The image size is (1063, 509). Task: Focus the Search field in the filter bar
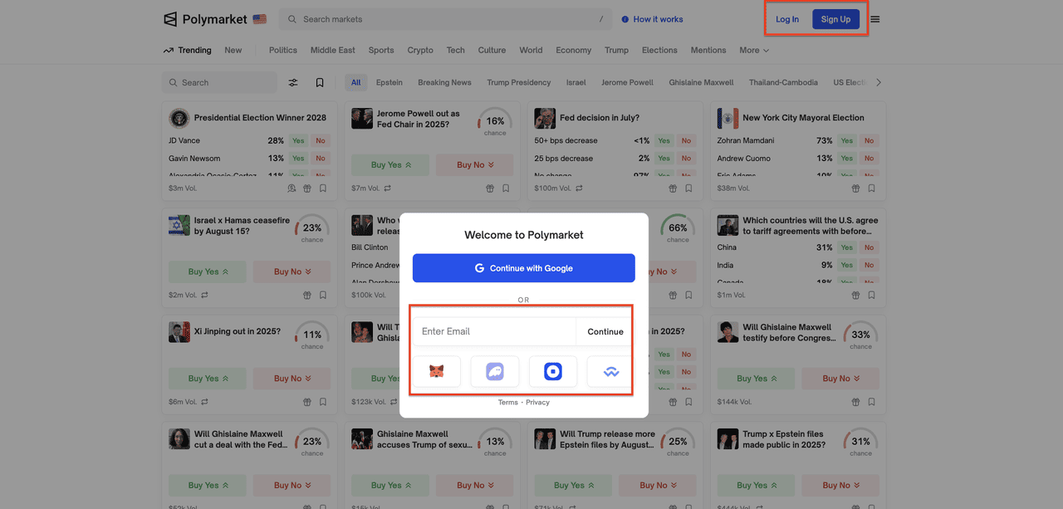click(219, 82)
